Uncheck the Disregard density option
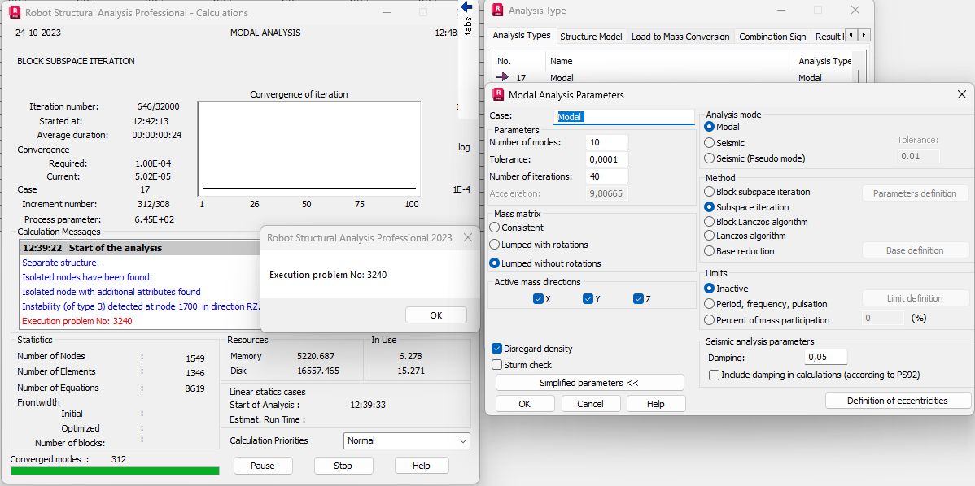The width and height of the screenshot is (975, 486). point(496,348)
